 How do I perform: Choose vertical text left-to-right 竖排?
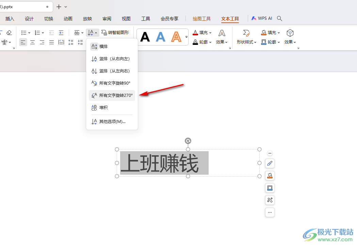[112, 71]
